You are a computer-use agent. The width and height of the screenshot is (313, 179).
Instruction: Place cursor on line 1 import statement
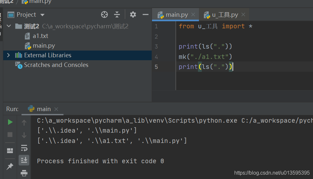coord(216,26)
